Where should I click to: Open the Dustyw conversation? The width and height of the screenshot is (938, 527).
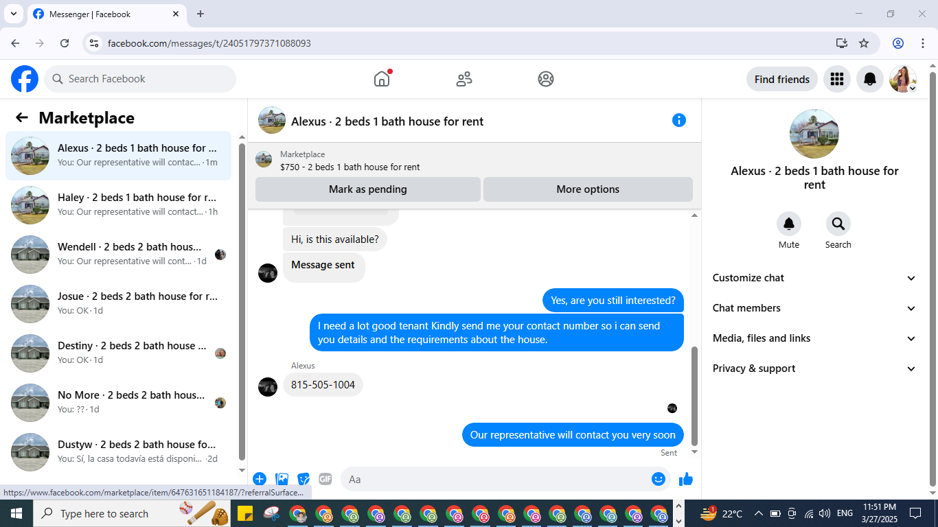coord(118,452)
